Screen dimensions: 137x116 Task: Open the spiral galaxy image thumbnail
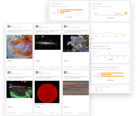48,42
